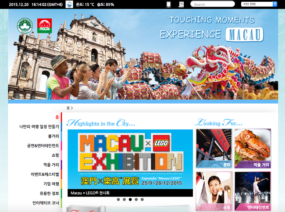Image resolution: width=285 pixels, height=212 pixels.
Task: Open the 쇼핑 shopping thumbnail
Action: 214,191
